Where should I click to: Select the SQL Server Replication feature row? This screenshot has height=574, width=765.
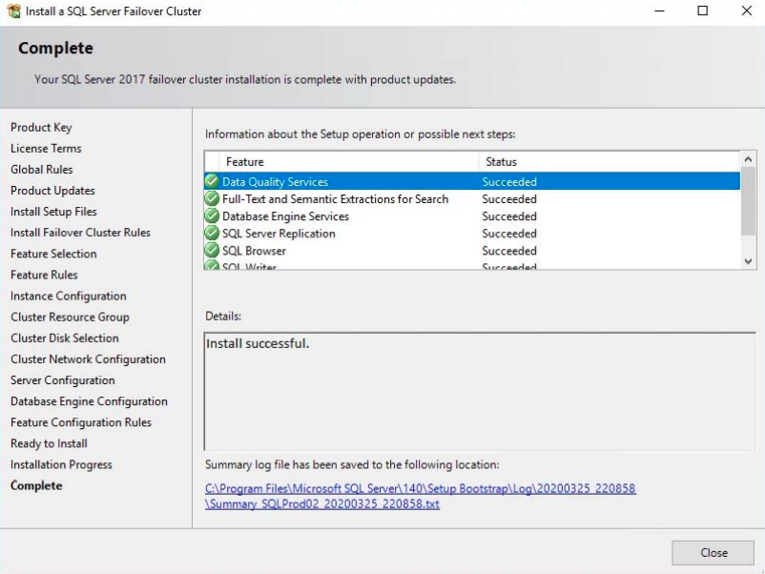(x=472, y=234)
